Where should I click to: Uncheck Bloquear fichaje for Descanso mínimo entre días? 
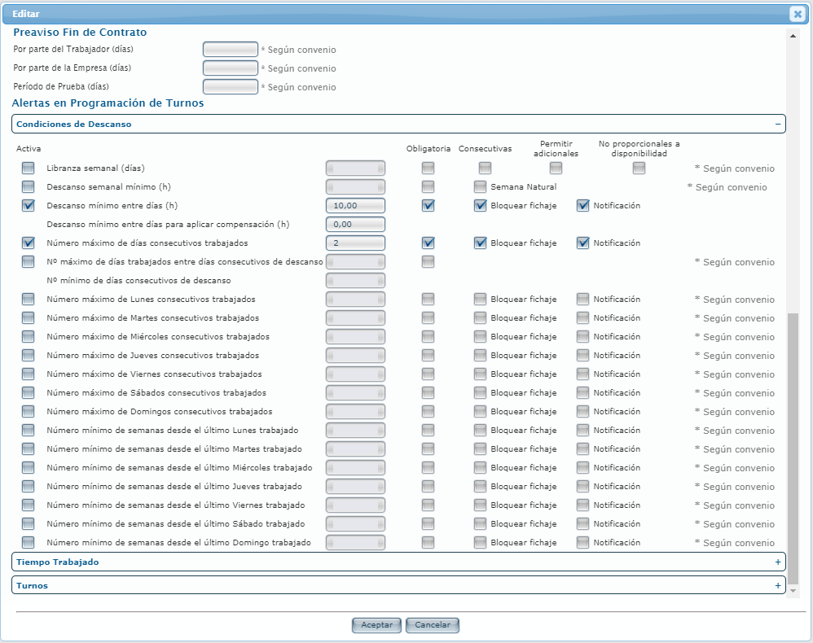480,205
